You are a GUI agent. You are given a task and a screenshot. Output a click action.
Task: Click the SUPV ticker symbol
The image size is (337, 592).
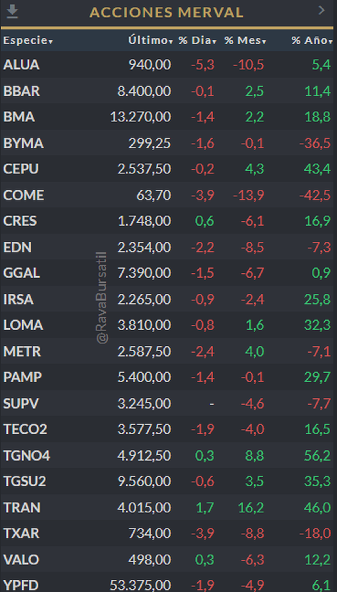pos(21,403)
